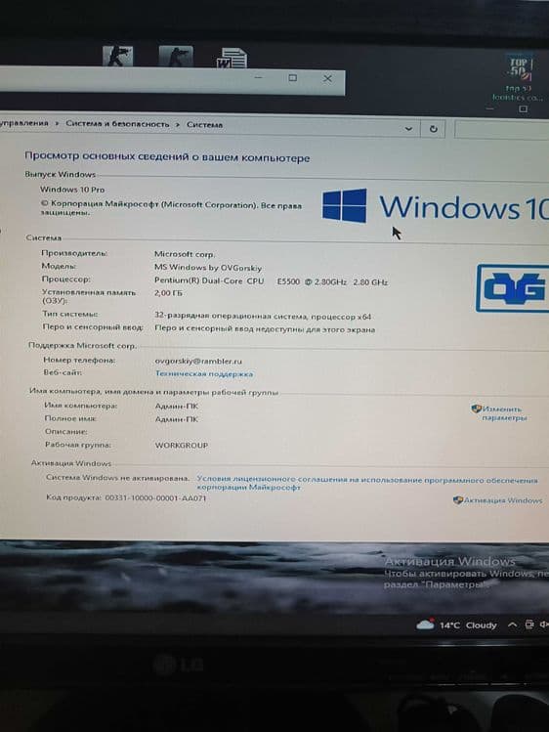
Task: Click the processor value Pentium(R) Dual-Core E5500
Action: pos(271,281)
